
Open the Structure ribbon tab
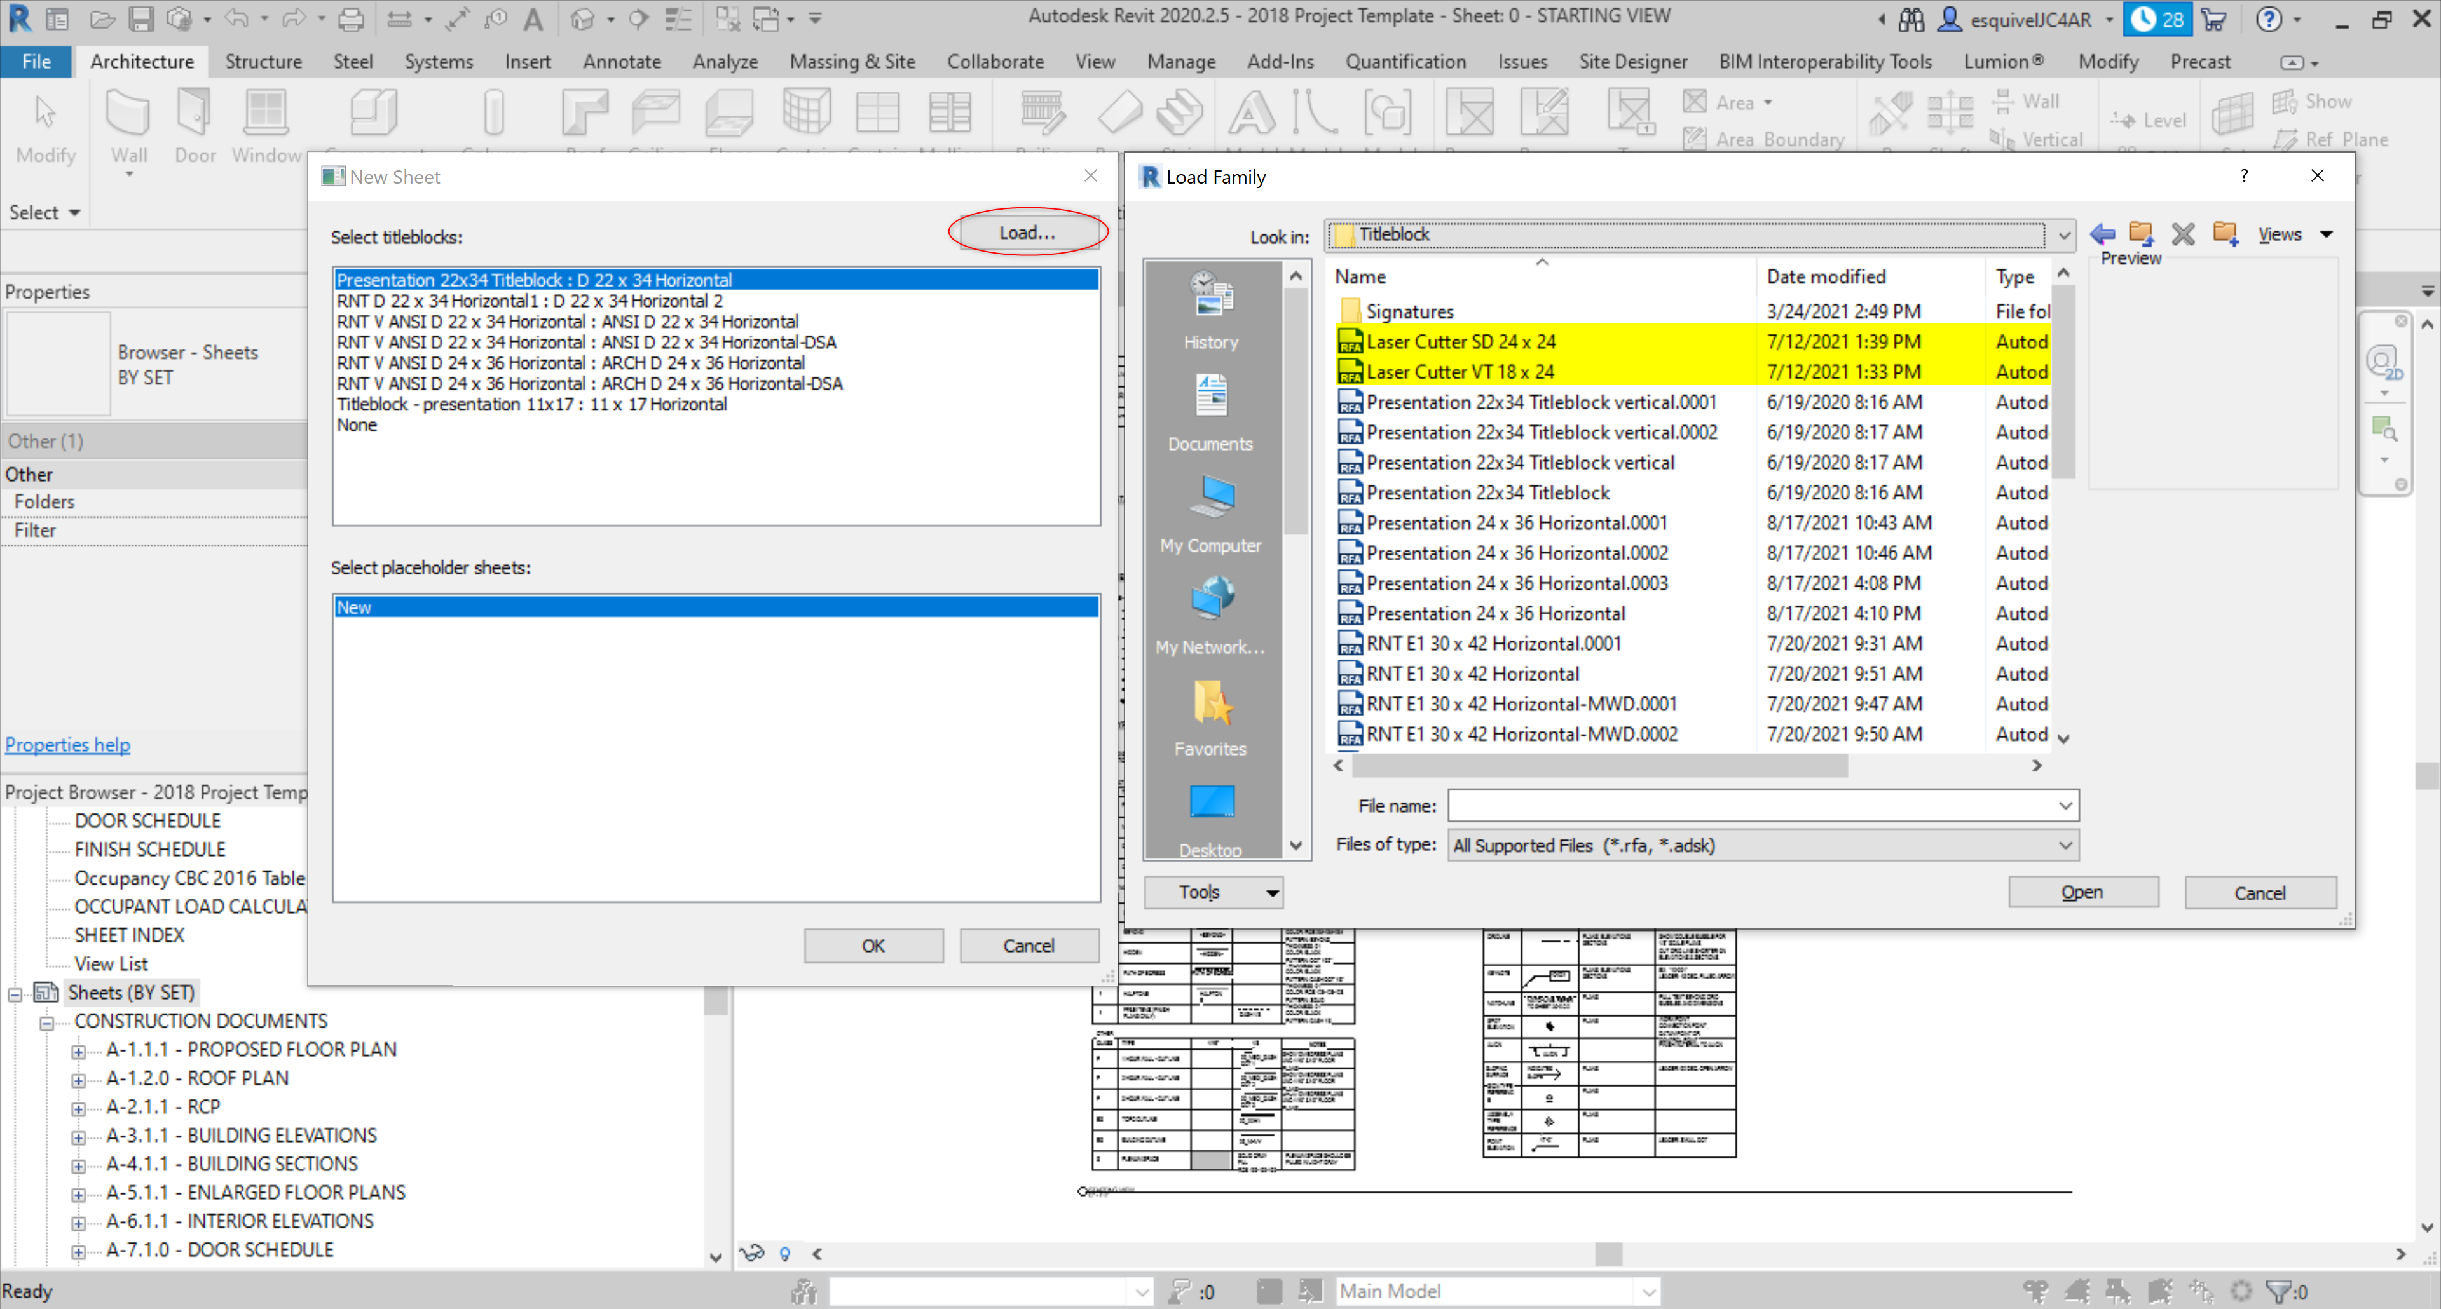[x=263, y=62]
